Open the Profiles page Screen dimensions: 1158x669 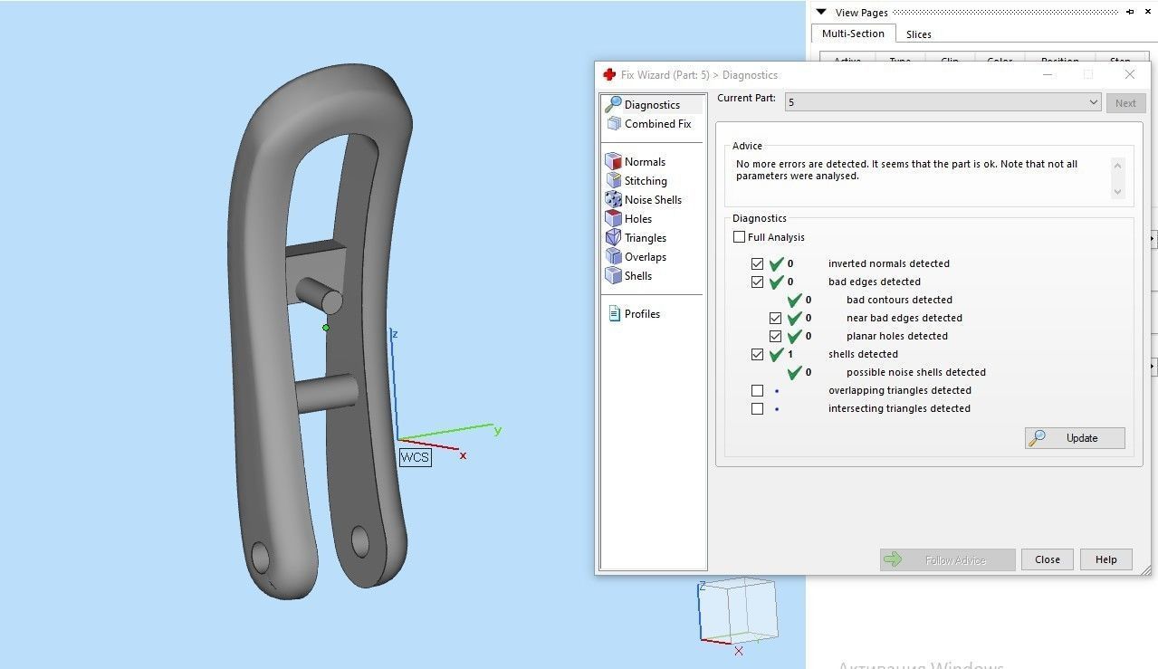pyautogui.click(x=634, y=314)
